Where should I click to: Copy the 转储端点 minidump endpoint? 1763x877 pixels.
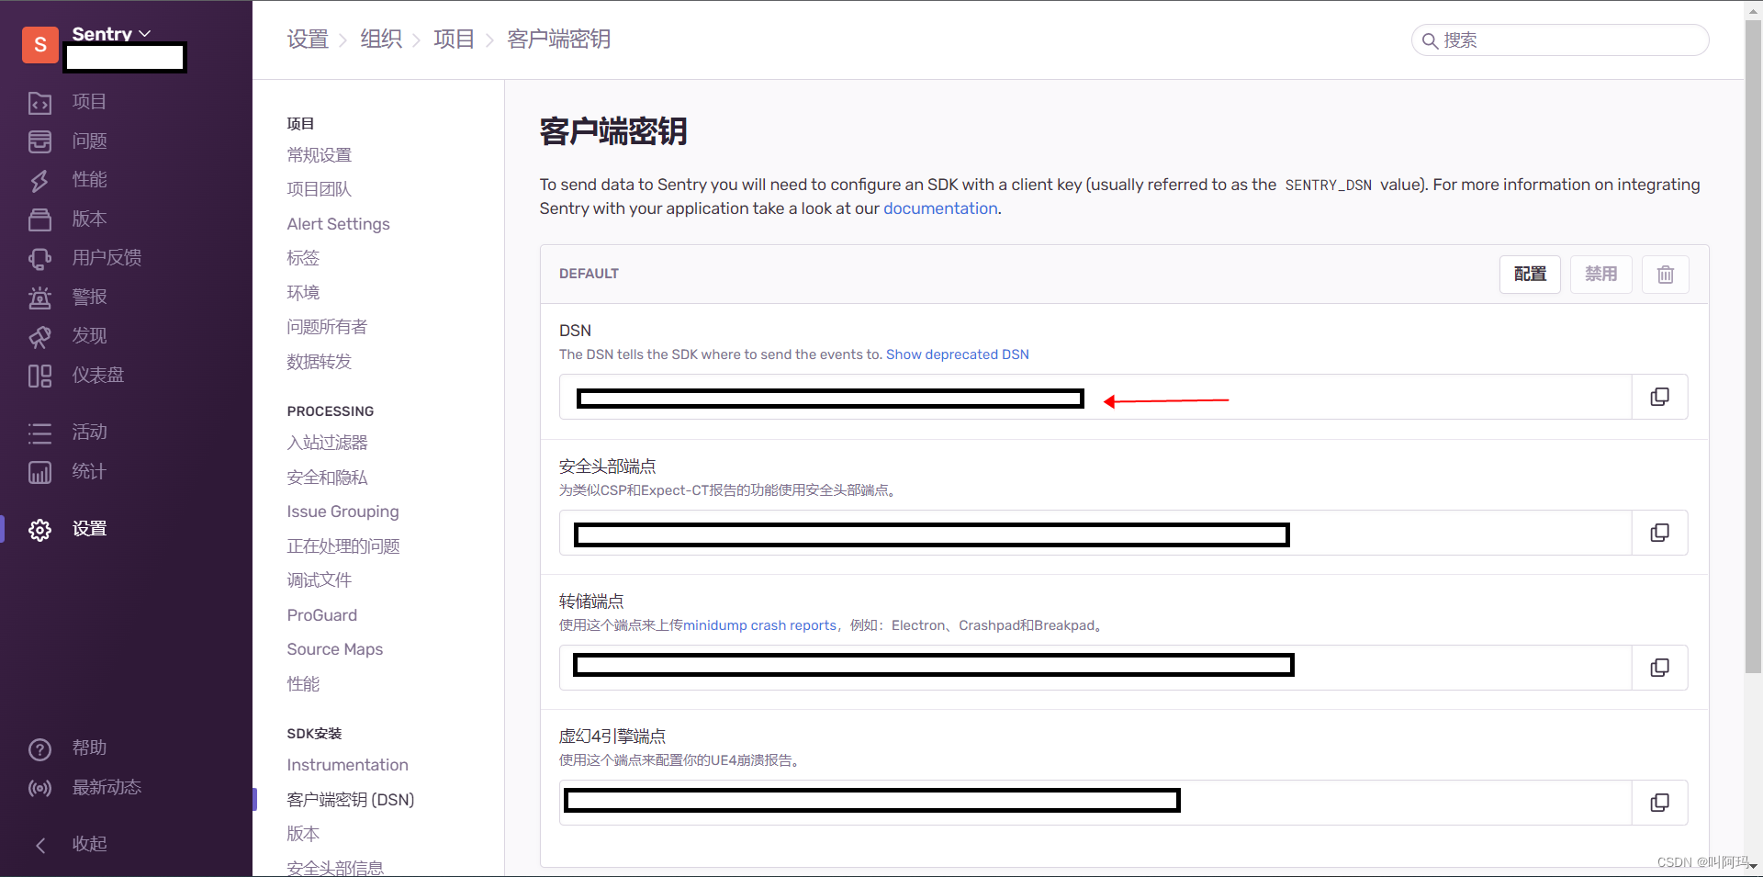click(1659, 667)
